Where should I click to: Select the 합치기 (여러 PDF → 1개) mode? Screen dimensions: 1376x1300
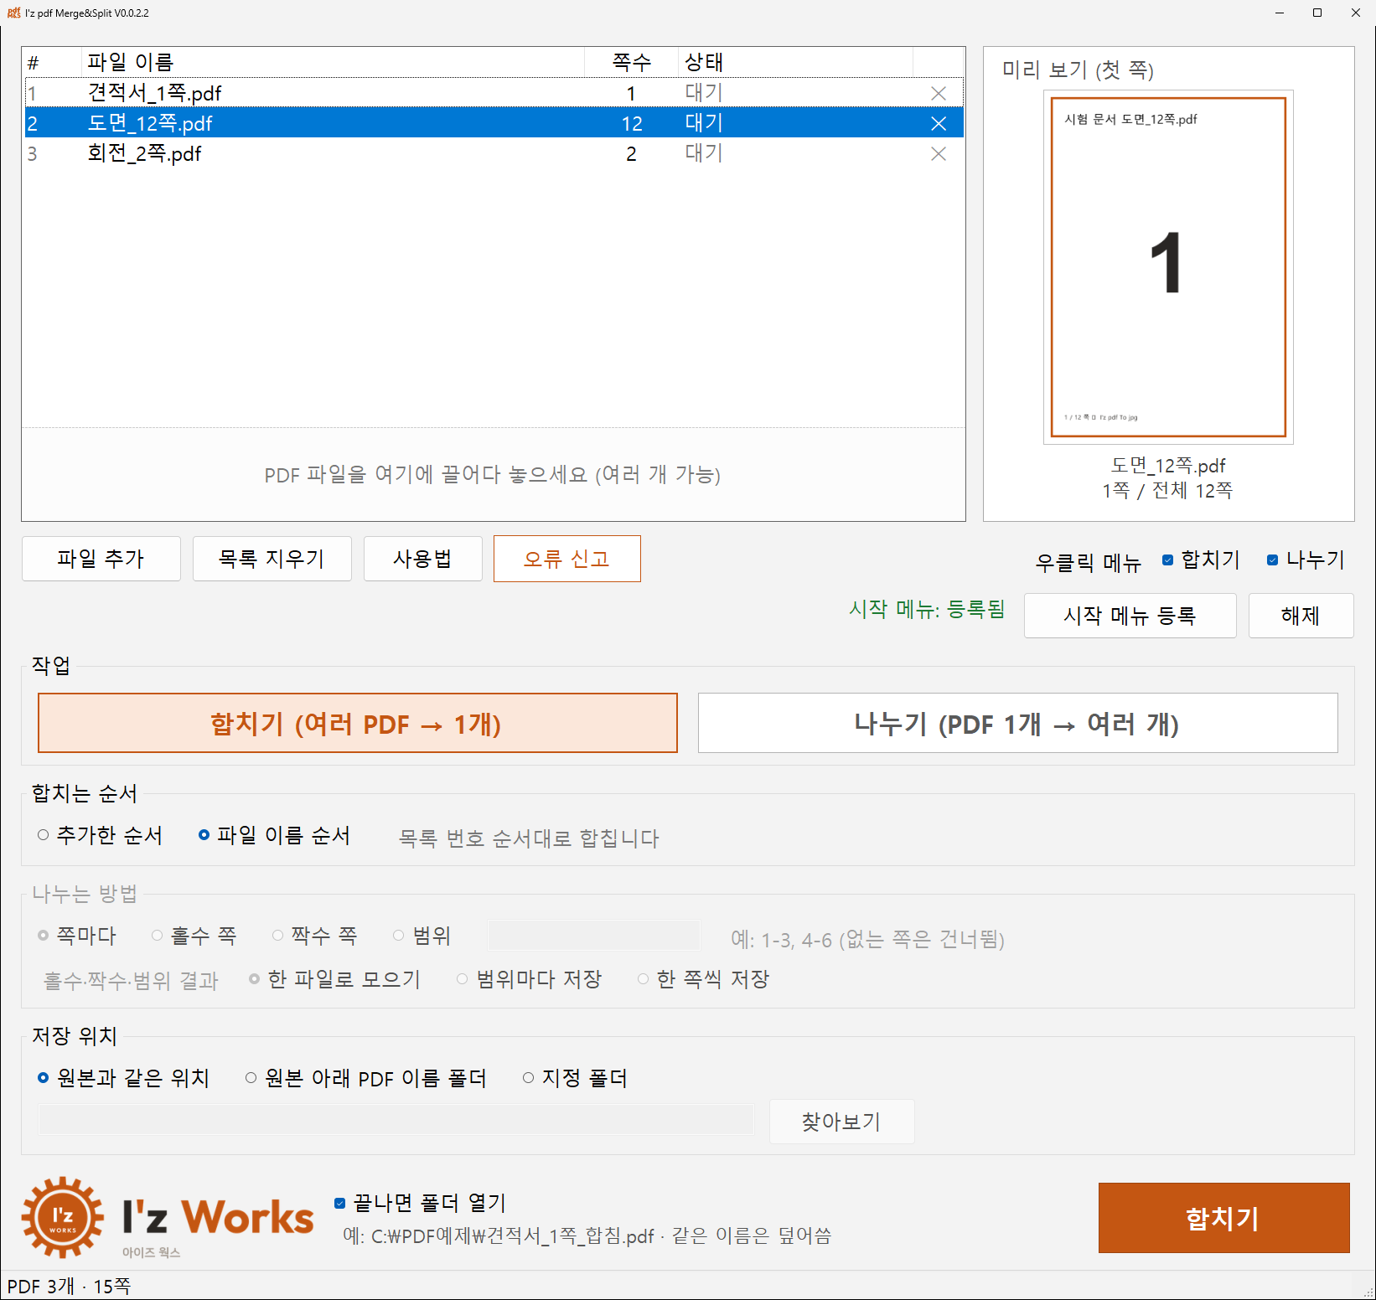tap(358, 723)
